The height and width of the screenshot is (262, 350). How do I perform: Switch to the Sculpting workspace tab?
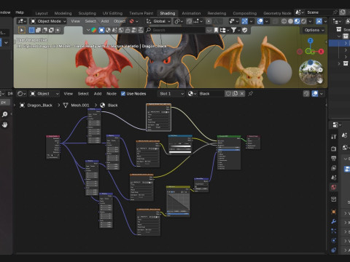coord(87,13)
